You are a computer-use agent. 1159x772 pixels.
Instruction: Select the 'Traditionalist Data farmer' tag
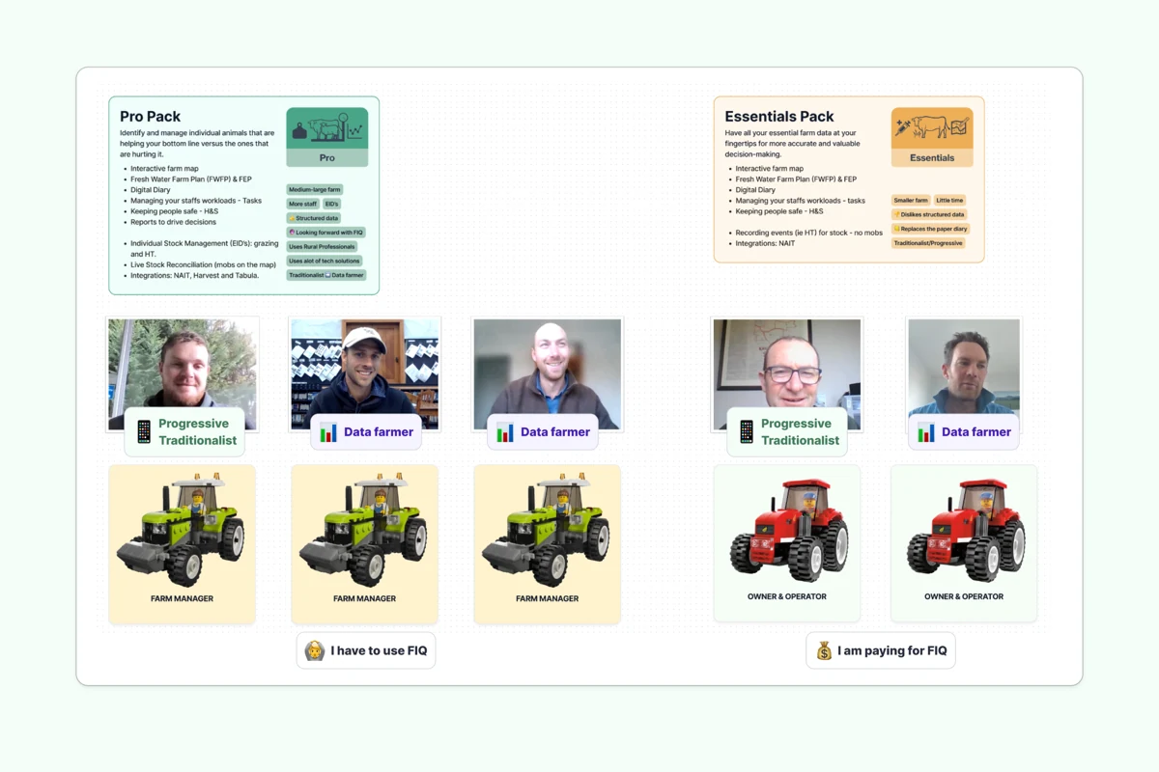[326, 275]
